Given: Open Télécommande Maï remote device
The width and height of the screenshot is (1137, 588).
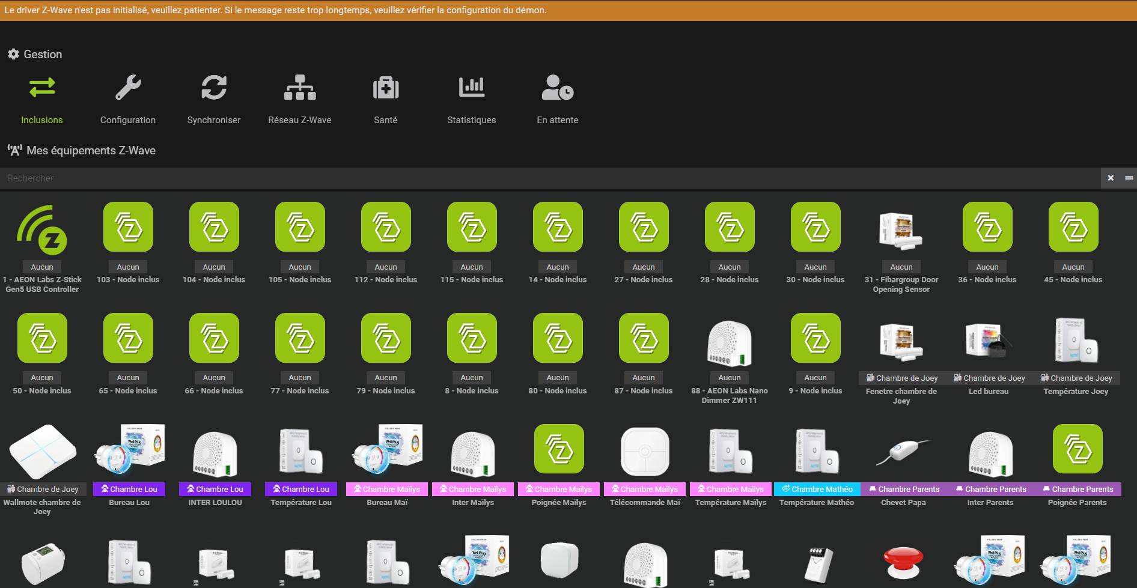Looking at the screenshot, I should pos(645,452).
